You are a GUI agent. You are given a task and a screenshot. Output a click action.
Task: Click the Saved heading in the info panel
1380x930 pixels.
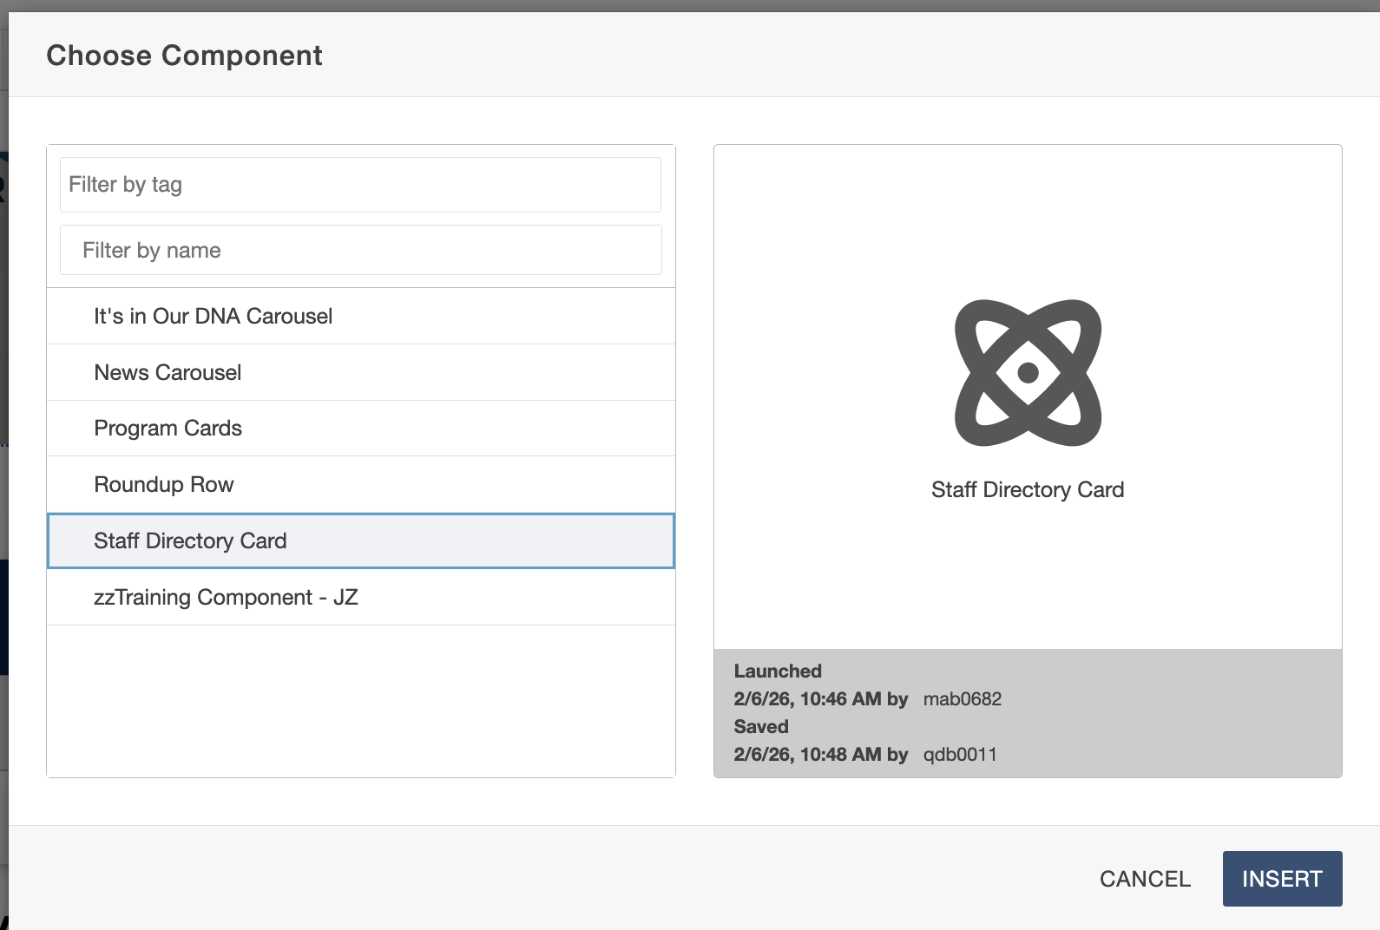pos(761,727)
